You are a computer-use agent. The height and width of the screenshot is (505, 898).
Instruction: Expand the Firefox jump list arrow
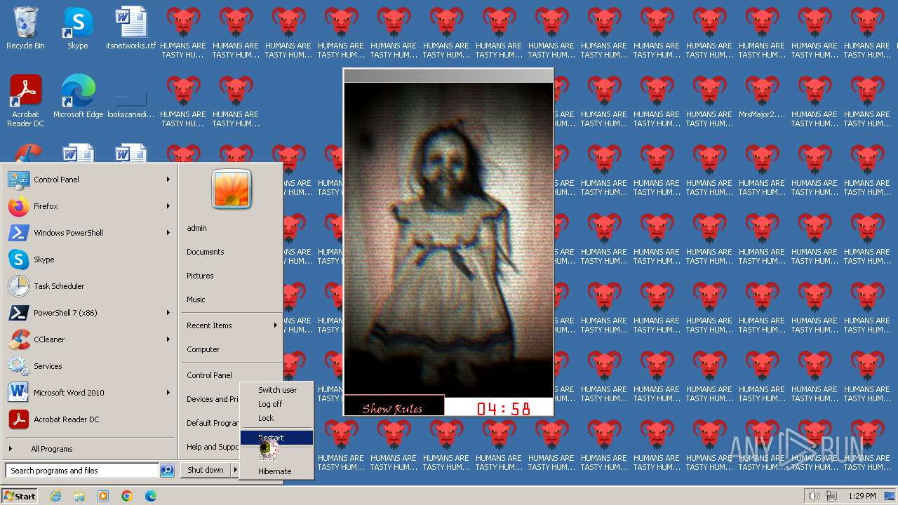pos(168,206)
